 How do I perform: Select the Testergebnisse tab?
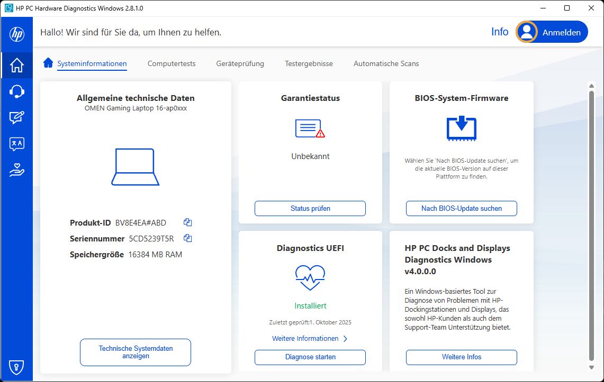[x=309, y=63]
